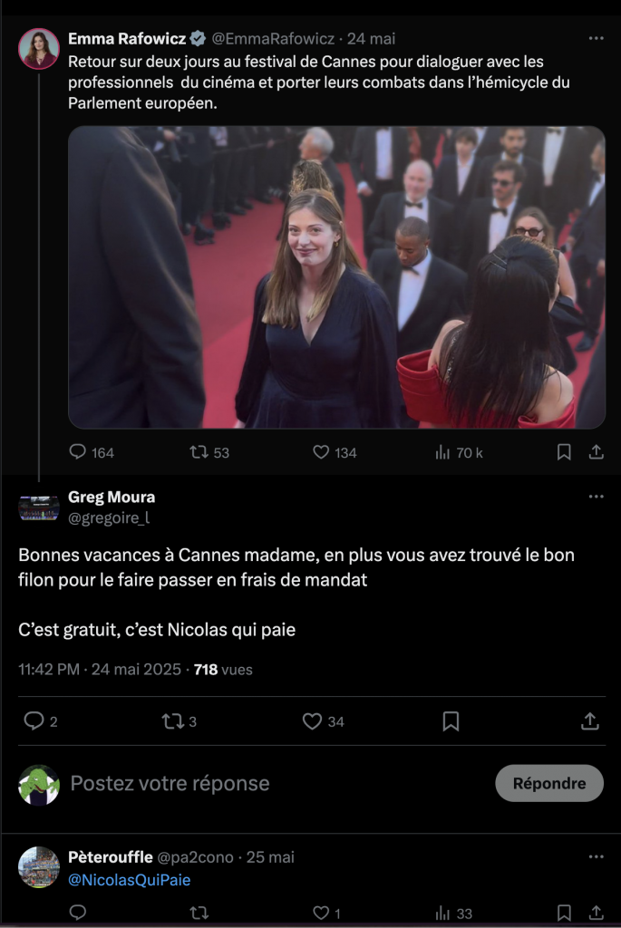Image resolution: width=621 pixels, height=928 pixels.
Task: Open Emma Rafowicz's profile avatar
Action: [x=39, y=49]
